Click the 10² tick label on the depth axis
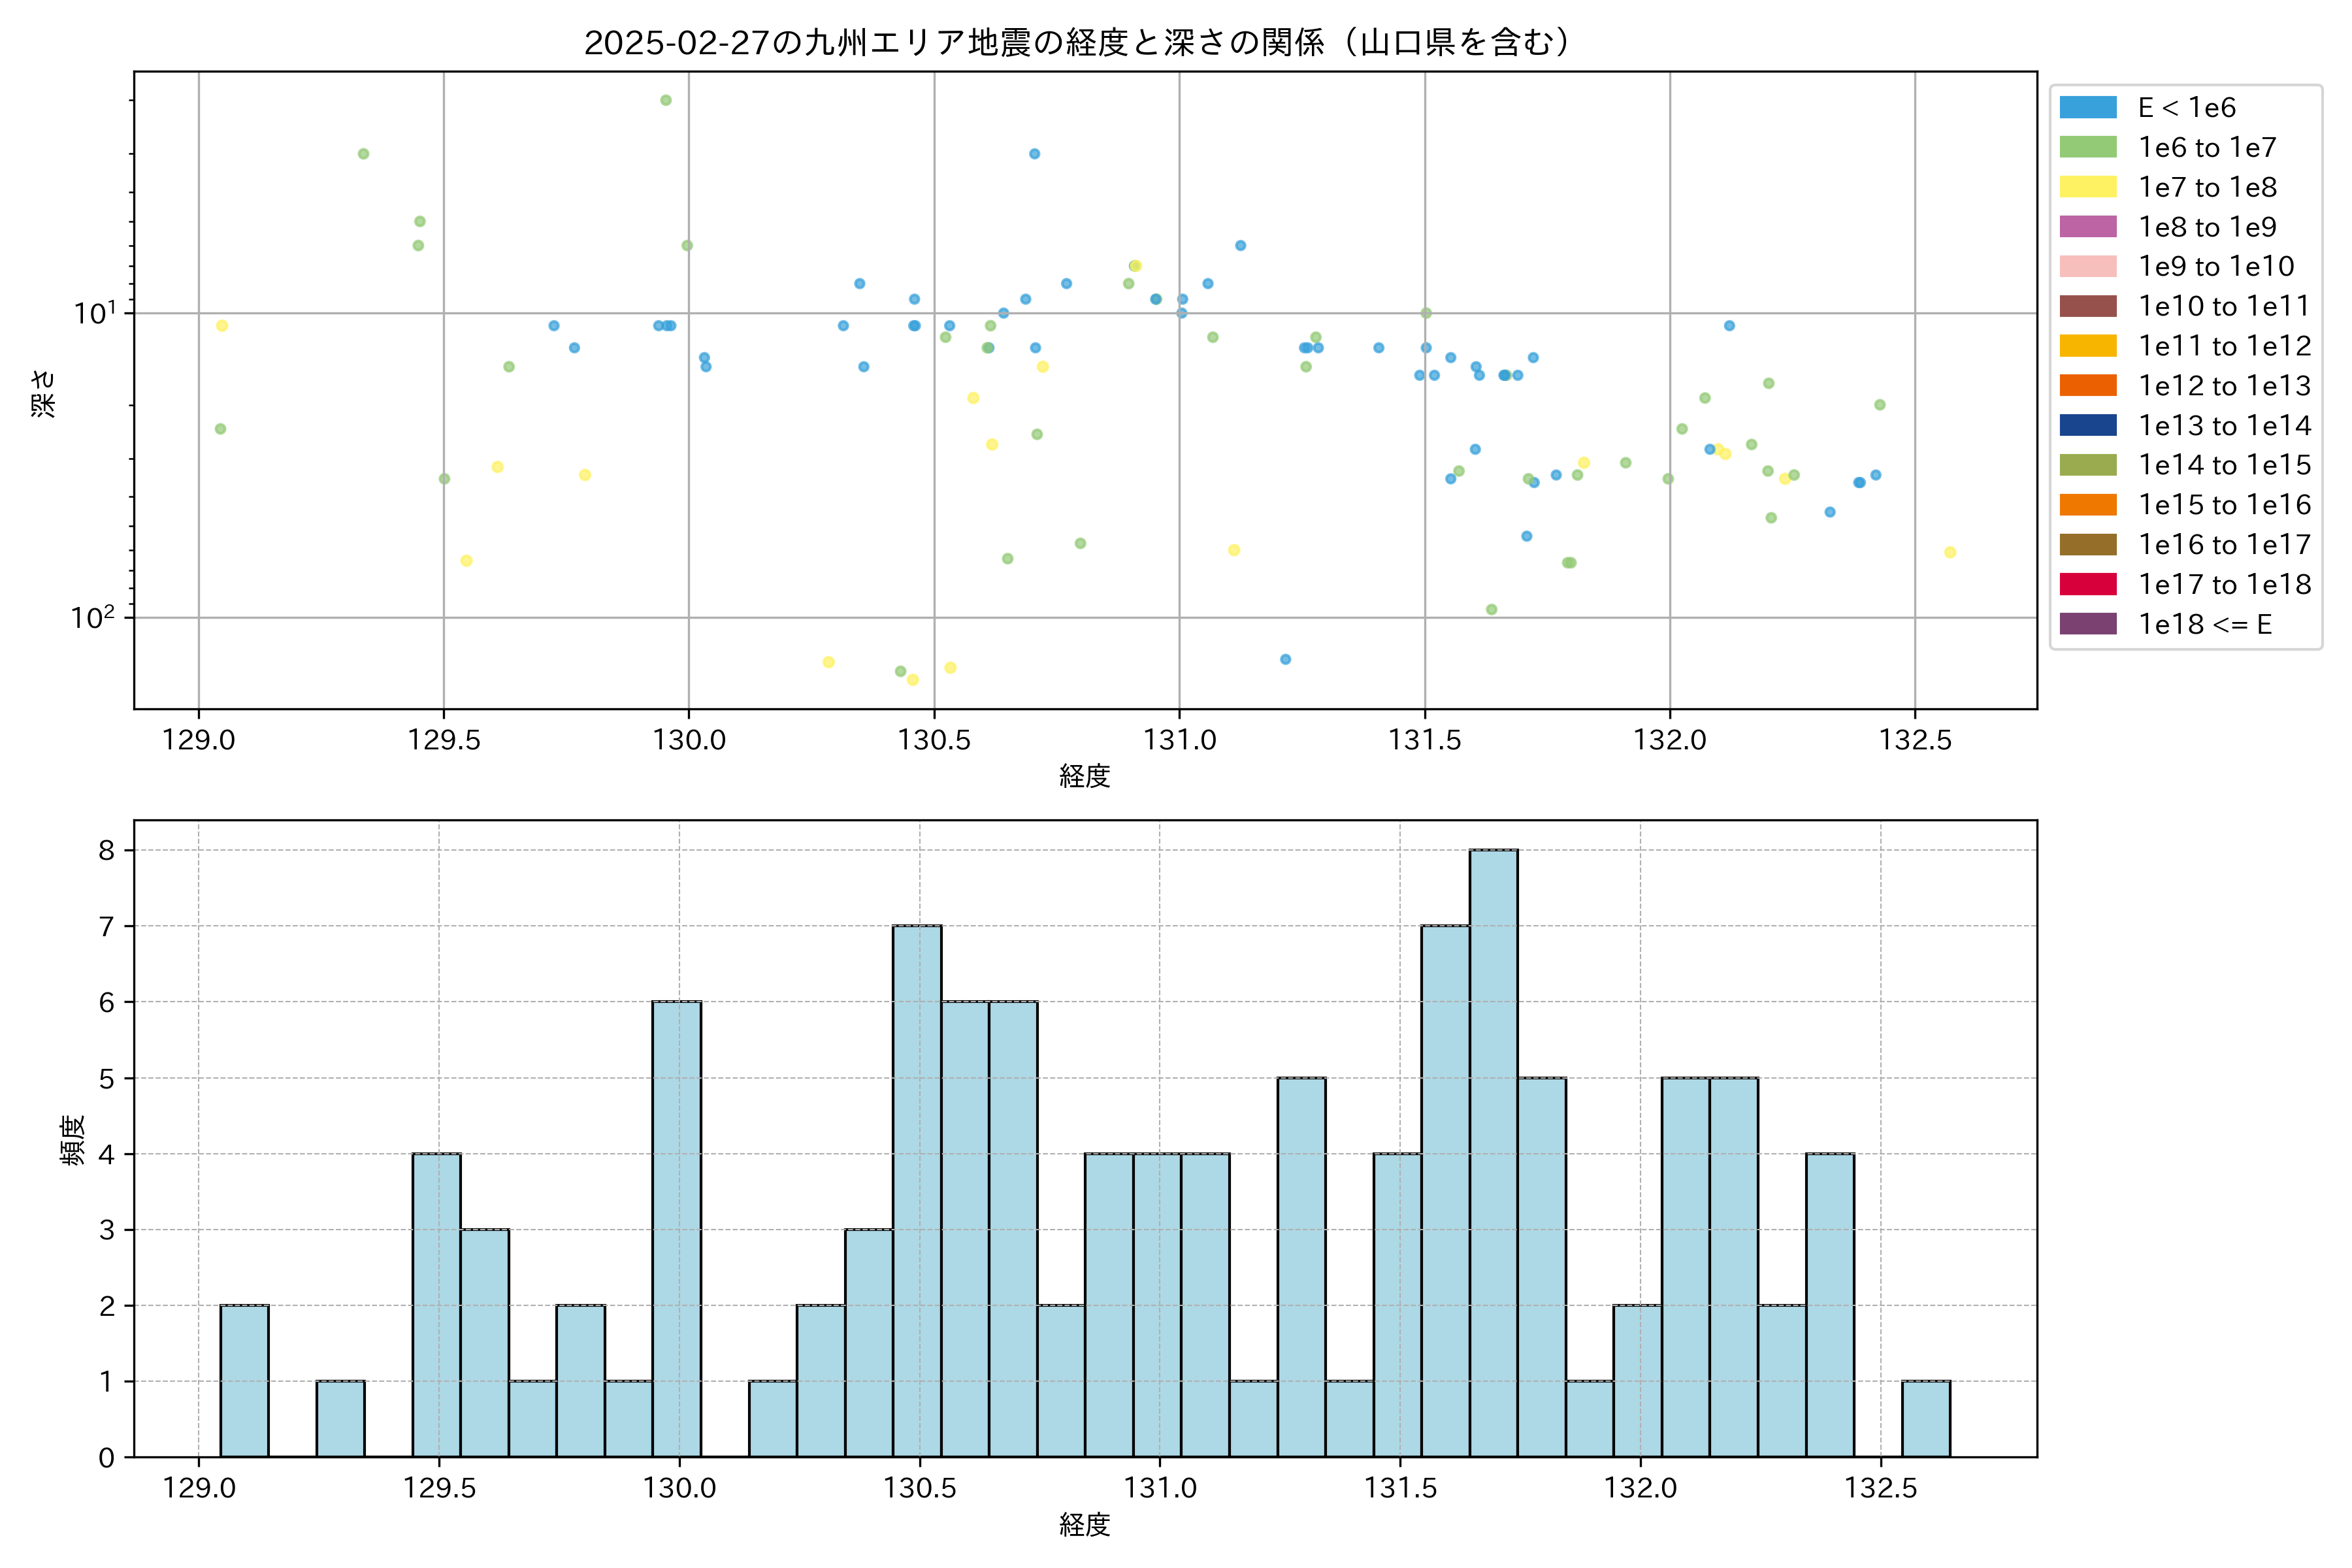The width and height of the screenshot is (2352, 1568). coord(93,618)
